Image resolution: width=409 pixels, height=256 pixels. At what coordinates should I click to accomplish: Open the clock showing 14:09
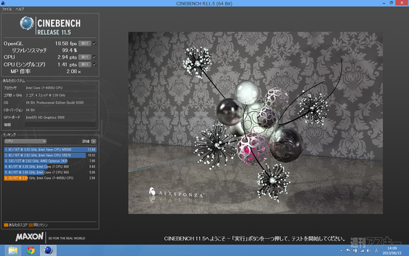(392, 251)
